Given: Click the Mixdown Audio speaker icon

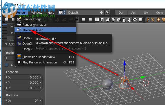Looking at the screenshot, I should pyautogui.click(x=19, y=30).
